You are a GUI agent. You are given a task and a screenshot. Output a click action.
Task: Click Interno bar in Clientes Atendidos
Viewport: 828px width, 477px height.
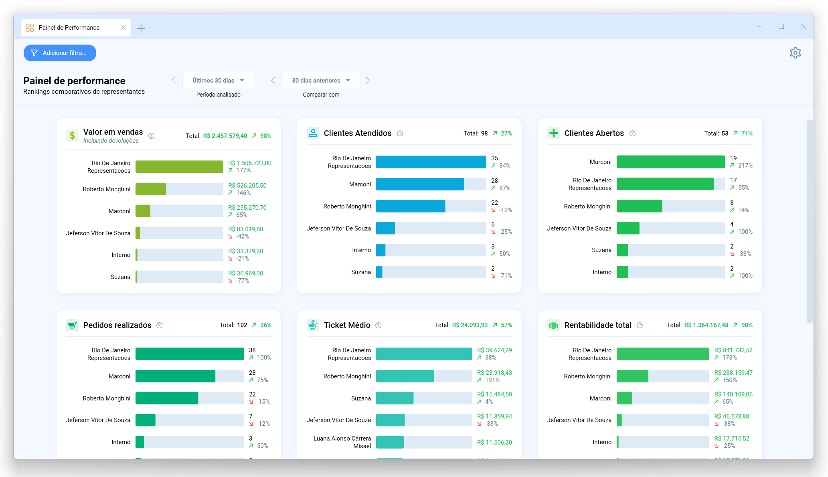431,250
